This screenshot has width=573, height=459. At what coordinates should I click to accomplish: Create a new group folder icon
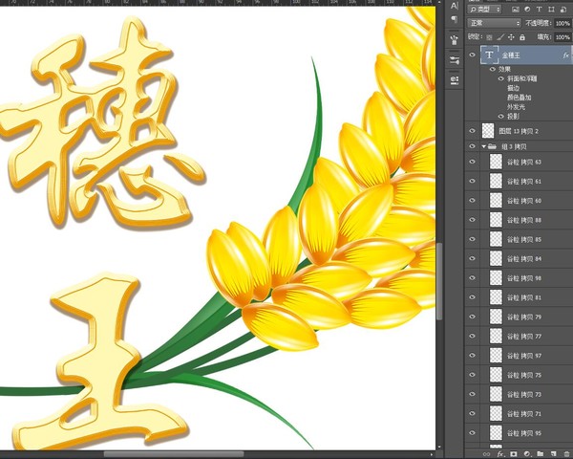tap(541, 454)
